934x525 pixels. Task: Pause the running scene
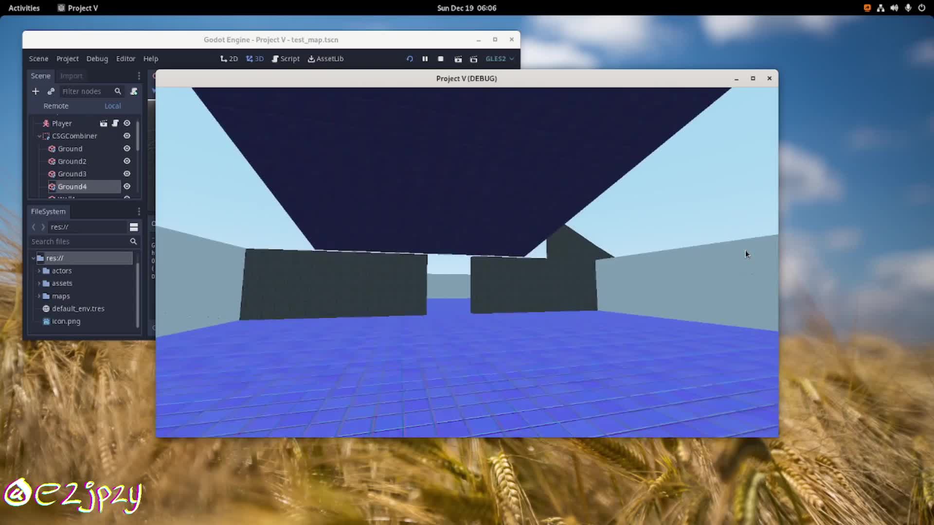pos(425,58)
